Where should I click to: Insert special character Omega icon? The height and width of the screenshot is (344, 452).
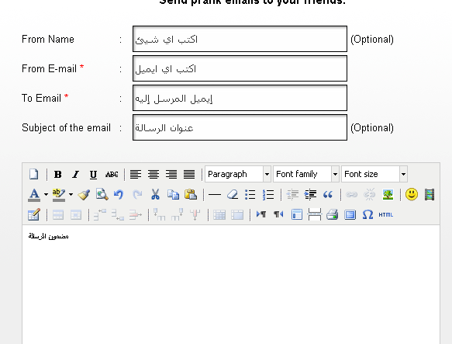coord(367,214)
